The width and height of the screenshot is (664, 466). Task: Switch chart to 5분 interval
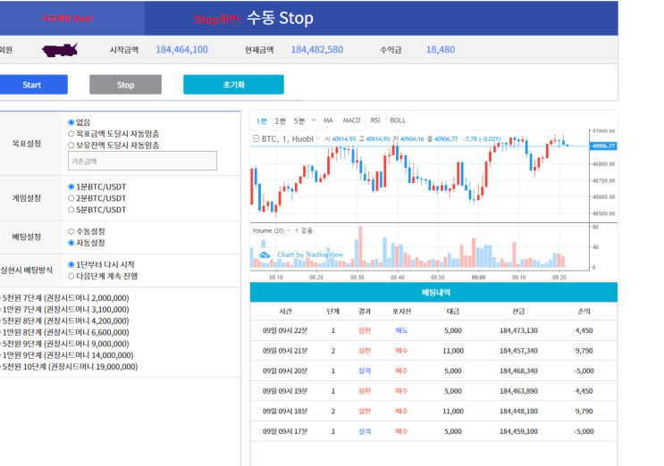point(299,121)
